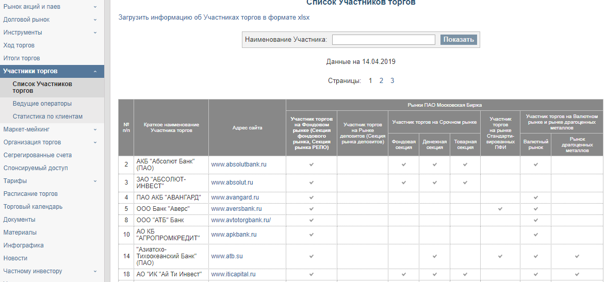
Task: Open www.atb.su link
Action: 227,256
